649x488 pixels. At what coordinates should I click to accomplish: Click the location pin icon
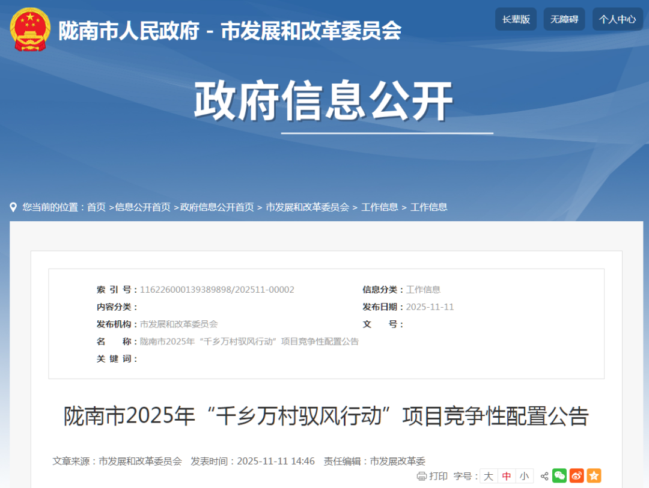click(13, 207)
